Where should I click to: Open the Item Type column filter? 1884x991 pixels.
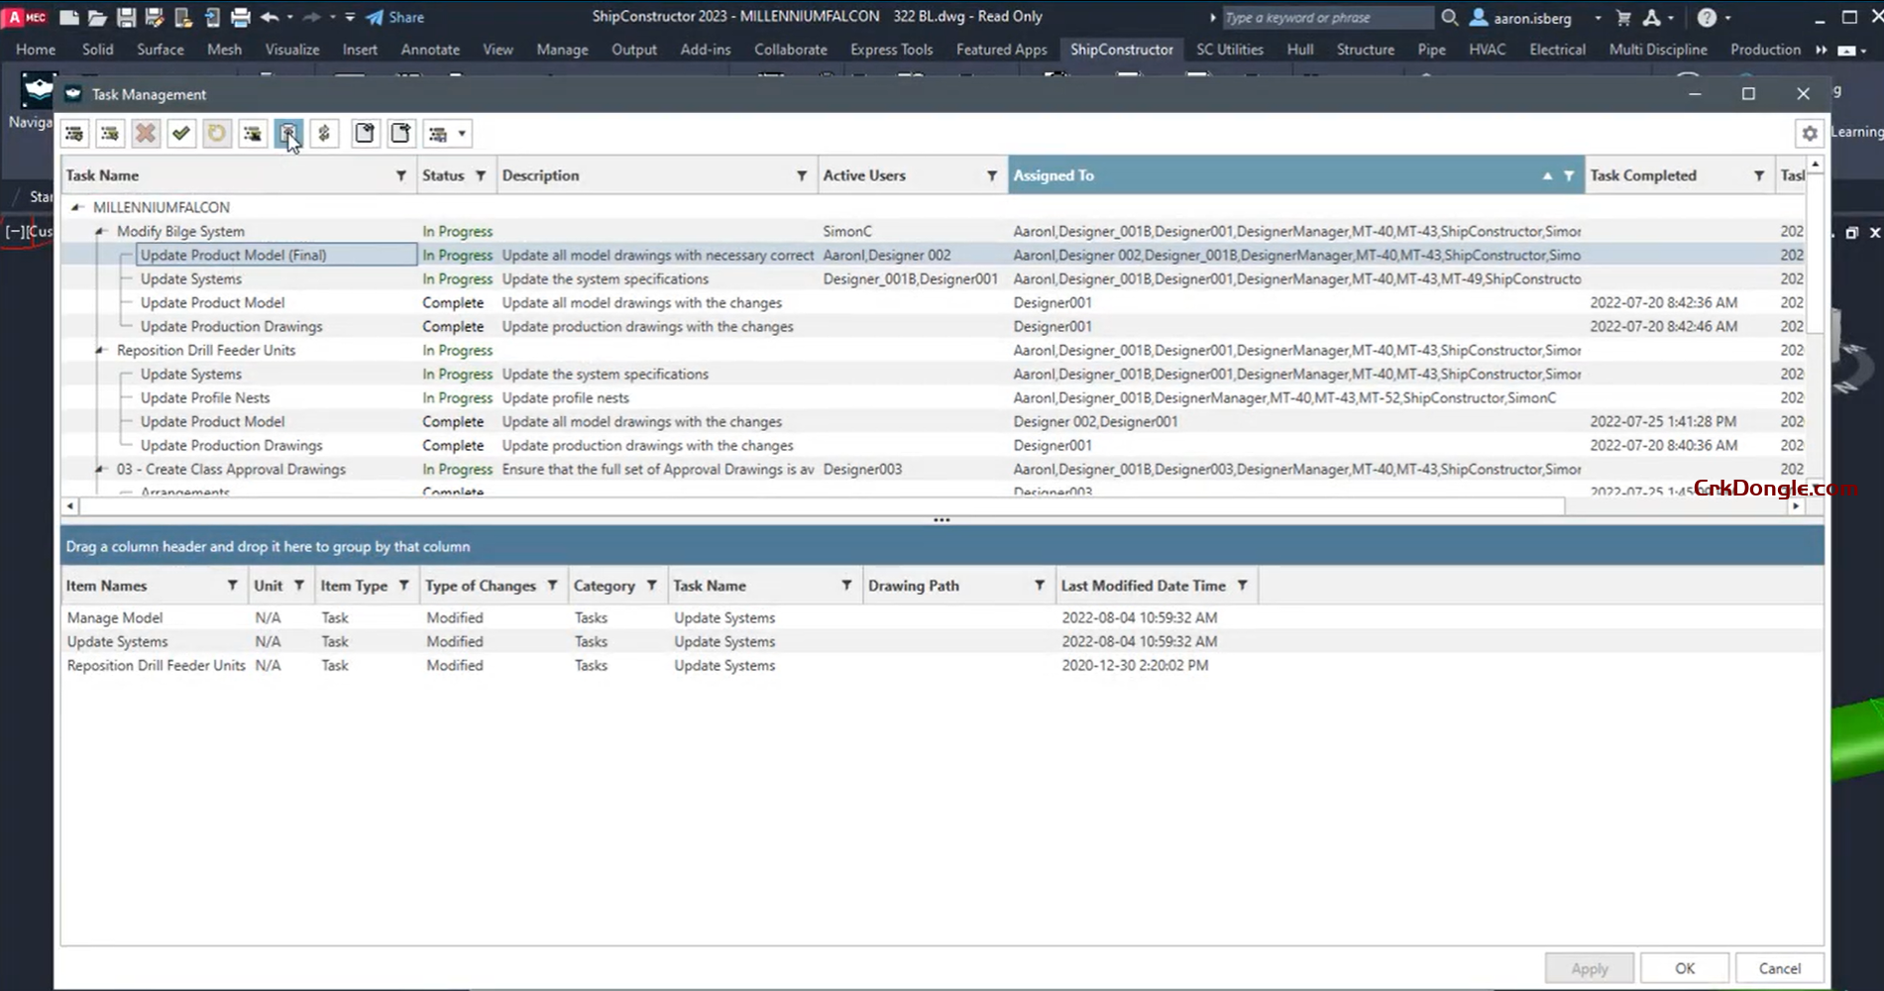pyautogui.click(x=404, y=586)
